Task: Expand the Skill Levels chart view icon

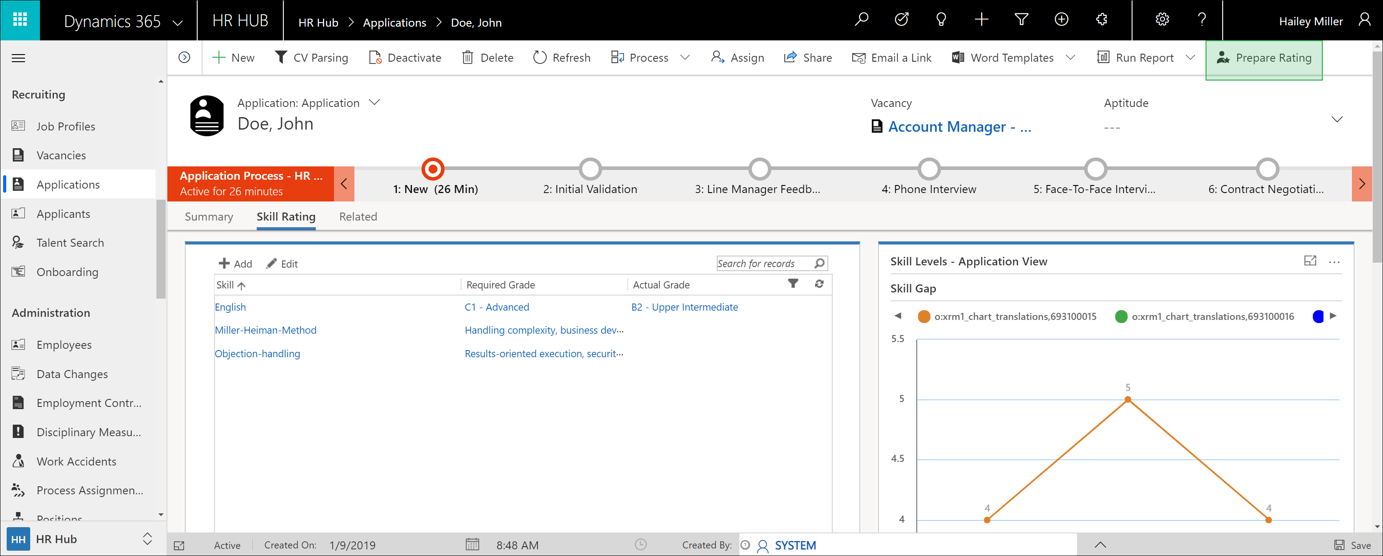Action: [1310, 261]
